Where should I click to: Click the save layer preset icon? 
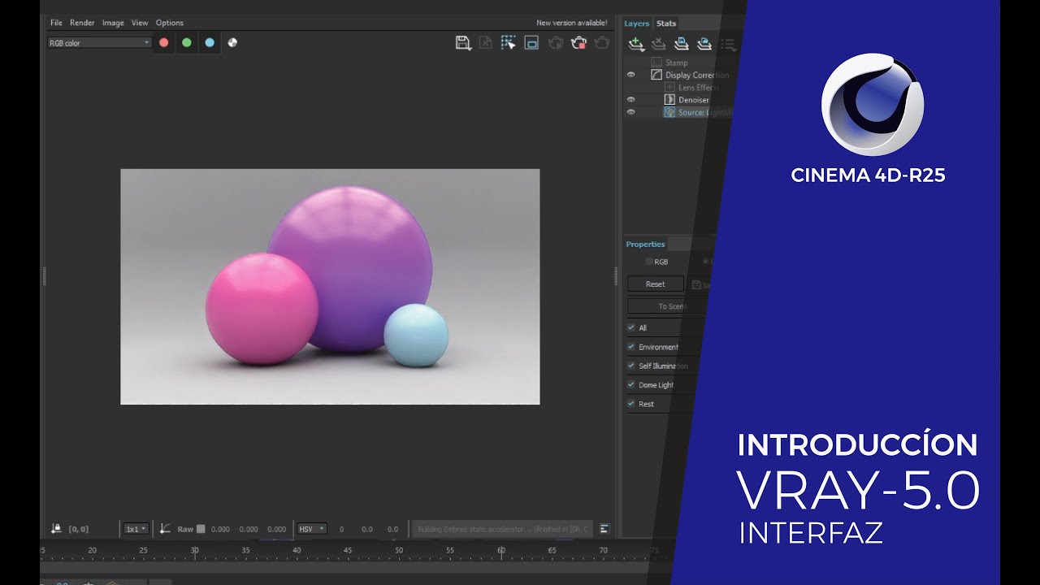tap(682, 44)
